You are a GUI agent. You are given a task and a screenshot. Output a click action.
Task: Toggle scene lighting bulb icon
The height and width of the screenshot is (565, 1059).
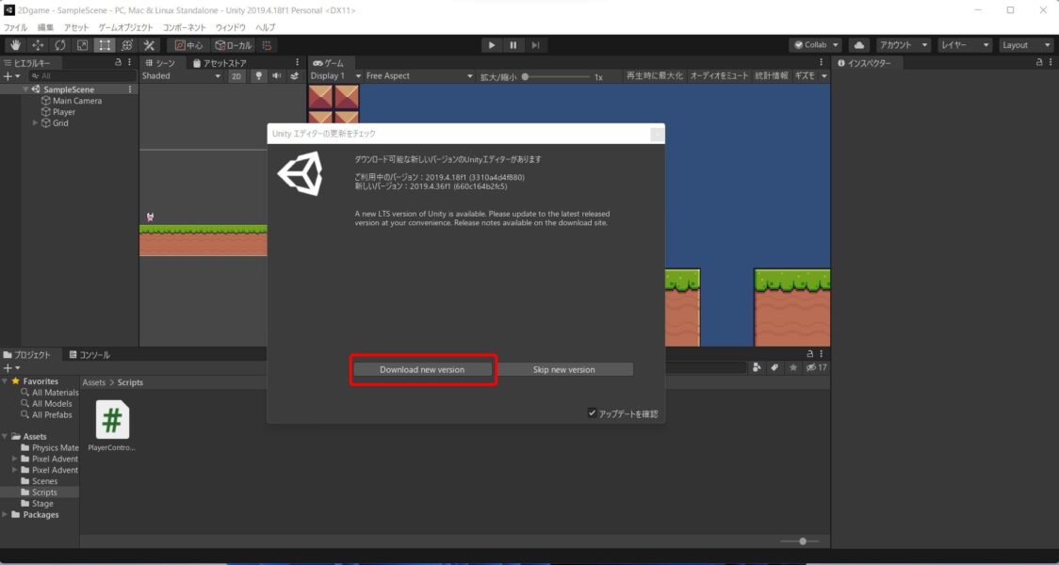(x=259, y=76)
